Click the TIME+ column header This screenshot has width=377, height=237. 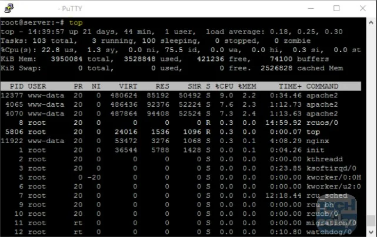(x=290, y=86)
